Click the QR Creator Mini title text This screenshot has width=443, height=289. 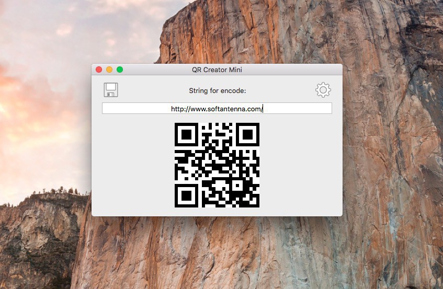[x=217, y=70]
